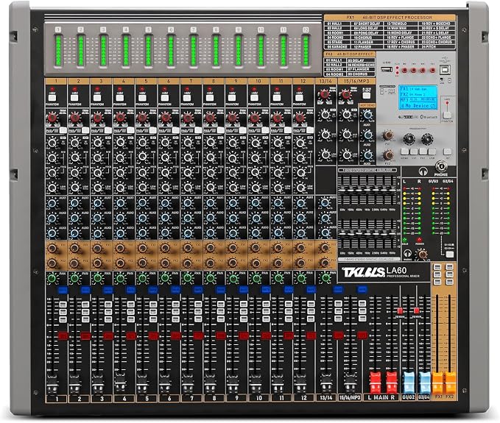Viewport: 500px width, 423px height.
Task: Click the orange FX1 master fader
Action: coord(438,382)
